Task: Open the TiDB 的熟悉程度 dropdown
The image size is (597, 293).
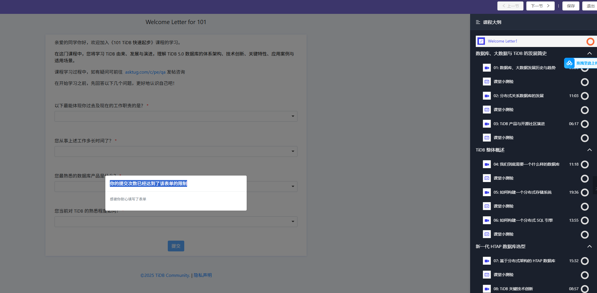Action: point(176,222)
